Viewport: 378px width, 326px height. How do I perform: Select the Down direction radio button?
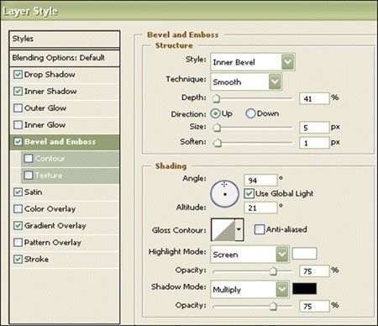[x=250, y=113]
